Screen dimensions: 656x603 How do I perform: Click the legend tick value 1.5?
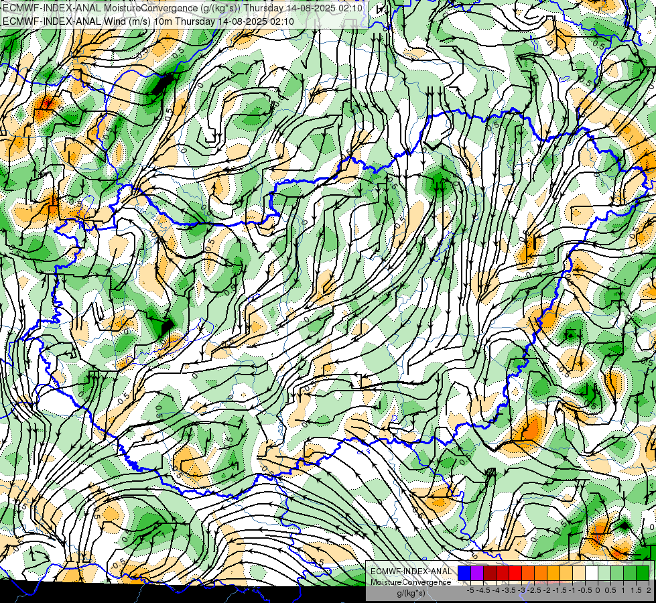636,590
